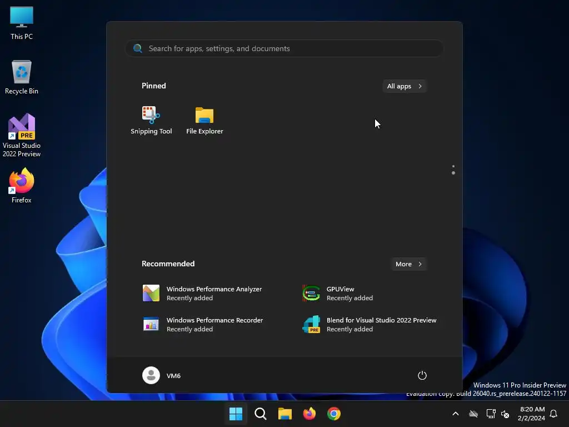569x427 pixels.
Task: Launch Google Chrome from the taskbar
Action: pos(334,414)
